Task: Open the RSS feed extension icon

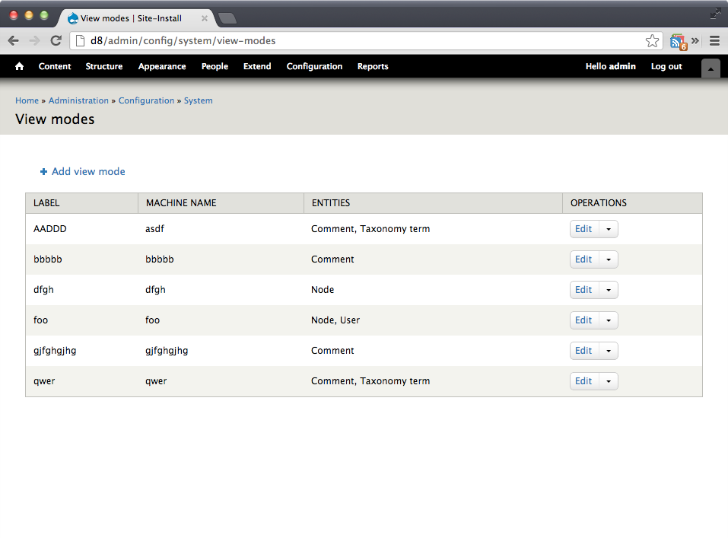Action: pos(678,42)
